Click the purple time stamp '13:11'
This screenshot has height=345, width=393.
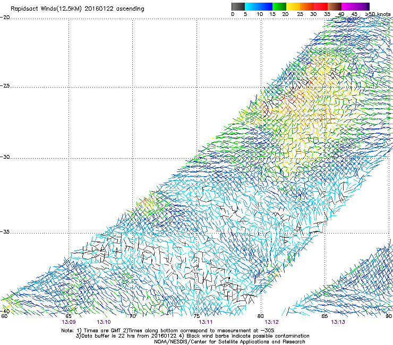pyautogui.click(x=206, y=322)
